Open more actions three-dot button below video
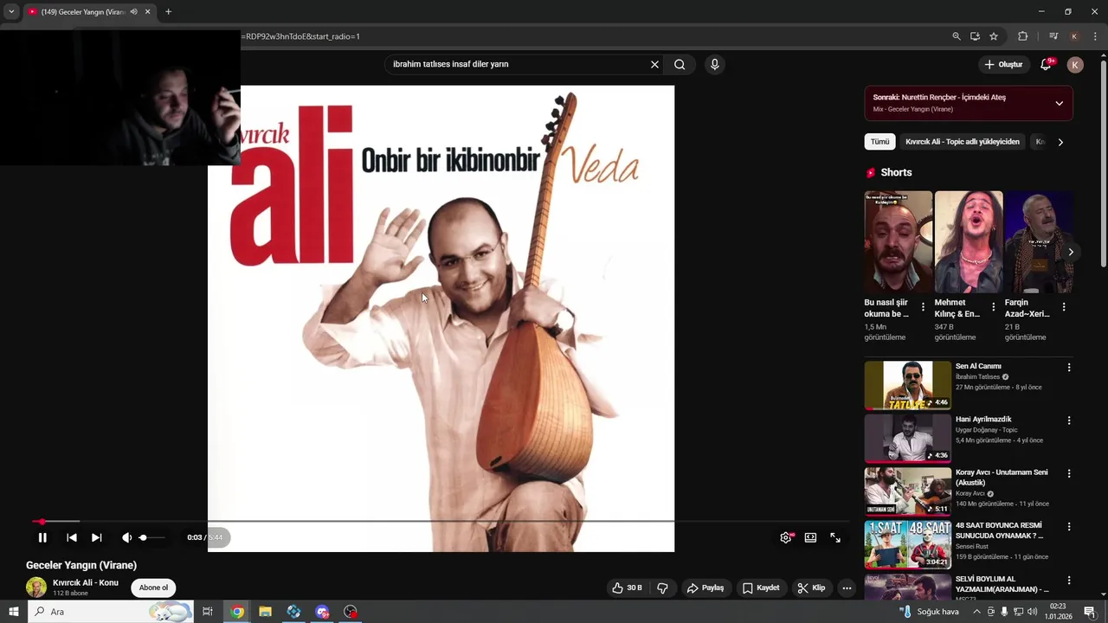 pos(847,588)
